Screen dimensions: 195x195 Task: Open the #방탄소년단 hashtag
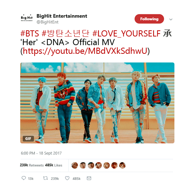tap(65, 34)
